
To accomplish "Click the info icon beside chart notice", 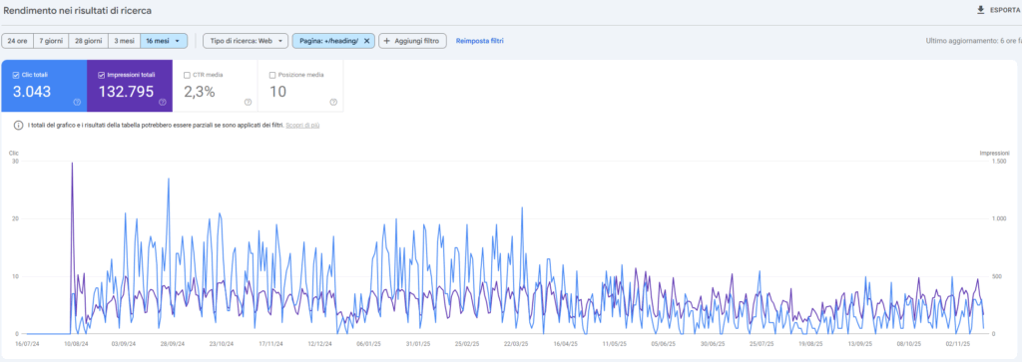I will 18,125.
